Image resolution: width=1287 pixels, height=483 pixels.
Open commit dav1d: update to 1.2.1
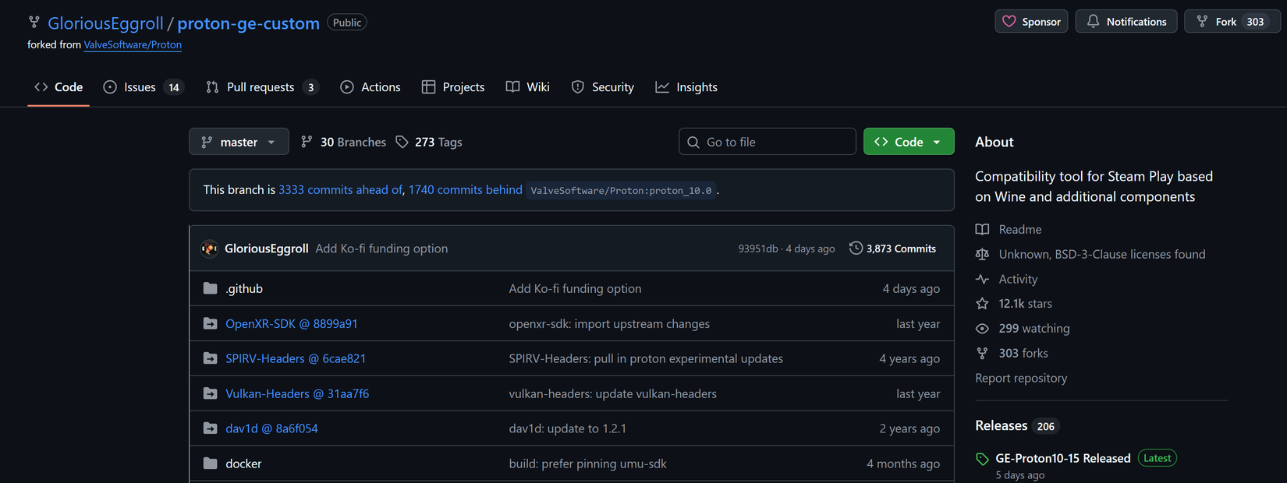[x=567, y=428]
